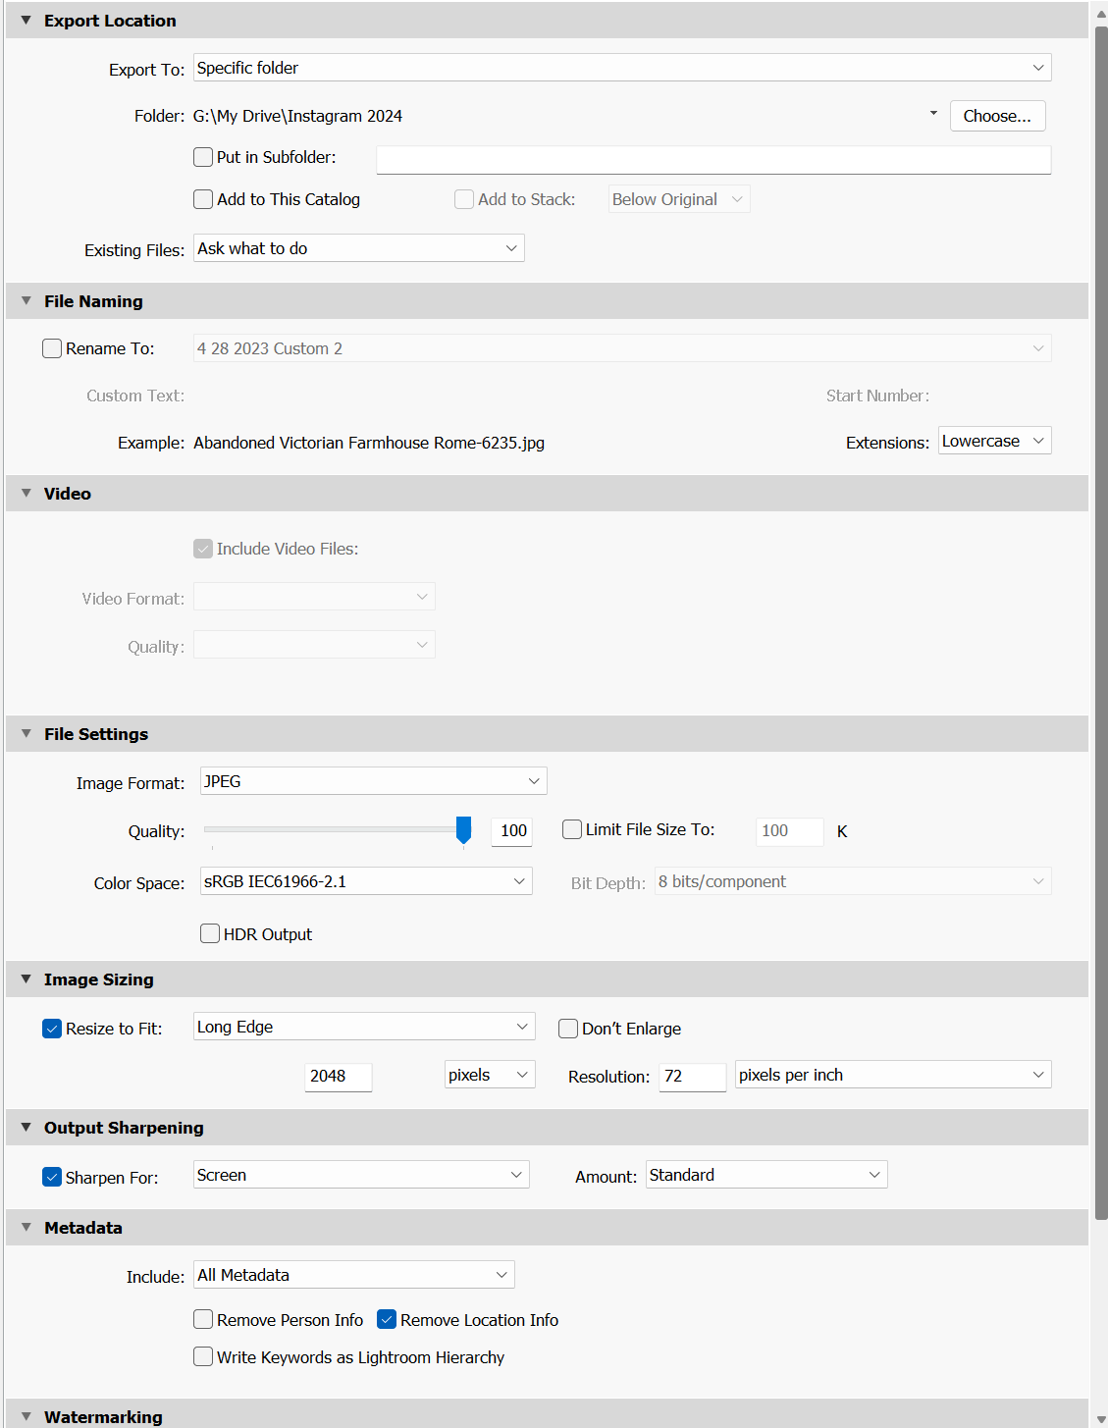This screenshot has width=1108, height=1428.
Task: Open the Metadata Include dropdown
Action: click(x=354, y=1275)
